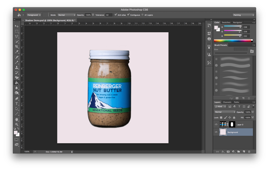269x171 pixels.
Task: Click the Tolerance input field
Action: pyautogui.click(x=109, y=15)
